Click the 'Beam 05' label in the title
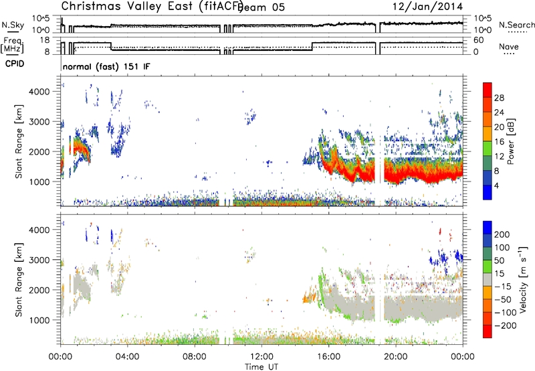This screenshot has width=535, height=371. (261, 7)
